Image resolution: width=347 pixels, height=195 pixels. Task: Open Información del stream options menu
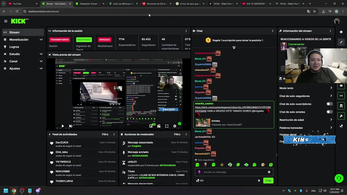click(x=330, y=31)
